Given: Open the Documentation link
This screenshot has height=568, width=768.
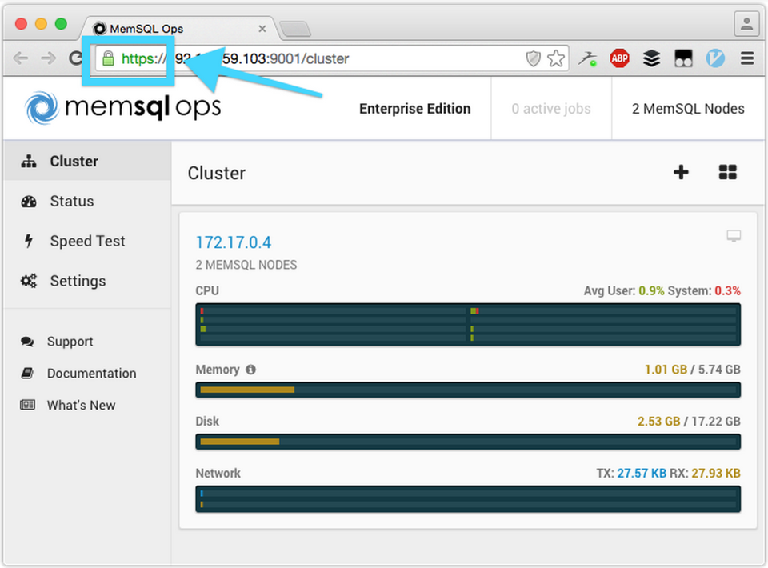Looking at the screenshot, I should pos(91,374).
